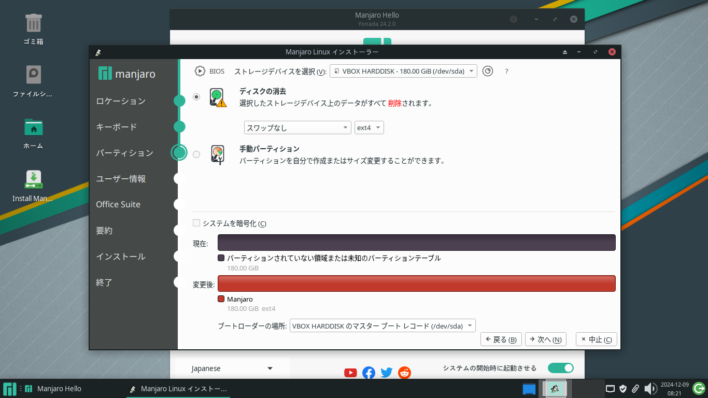This screenshot has height=398, width=708.
Task: Click the '180.00 GiB ext4' size label
Action: click(251, 309)
